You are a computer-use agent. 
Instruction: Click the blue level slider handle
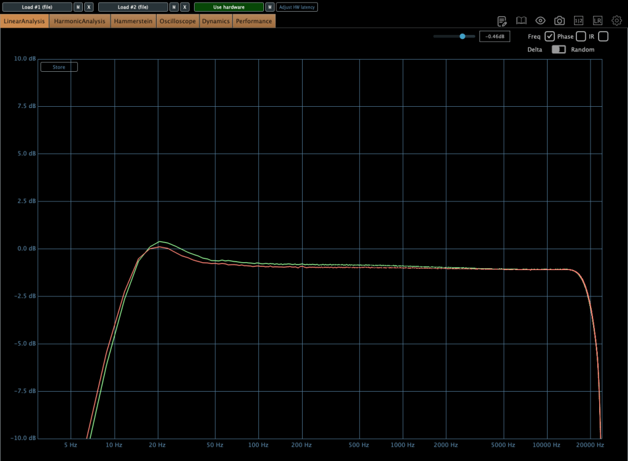click(x=462, y=37)
